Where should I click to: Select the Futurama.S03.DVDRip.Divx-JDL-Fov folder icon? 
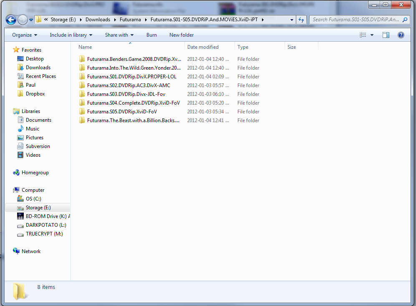click(x=82, y=94)
